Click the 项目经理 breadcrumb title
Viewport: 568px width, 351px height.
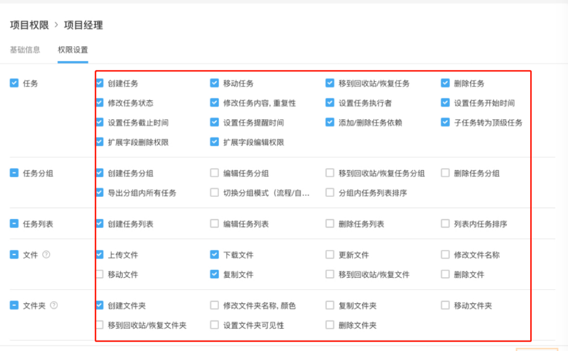coord(83,25)
